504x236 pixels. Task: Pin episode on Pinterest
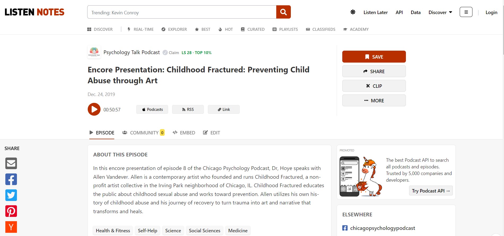11,211
